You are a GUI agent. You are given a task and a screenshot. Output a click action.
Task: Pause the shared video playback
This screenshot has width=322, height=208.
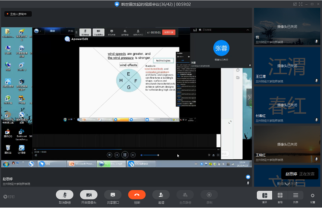[x=125, y=155]
